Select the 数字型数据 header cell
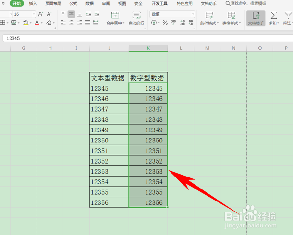This screenshot has width=293, height=236. (x=148, y=78)
